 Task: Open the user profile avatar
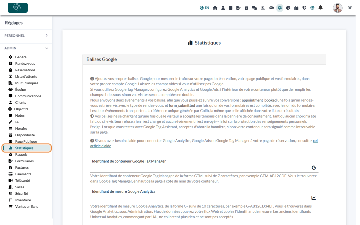coord(338,8)
